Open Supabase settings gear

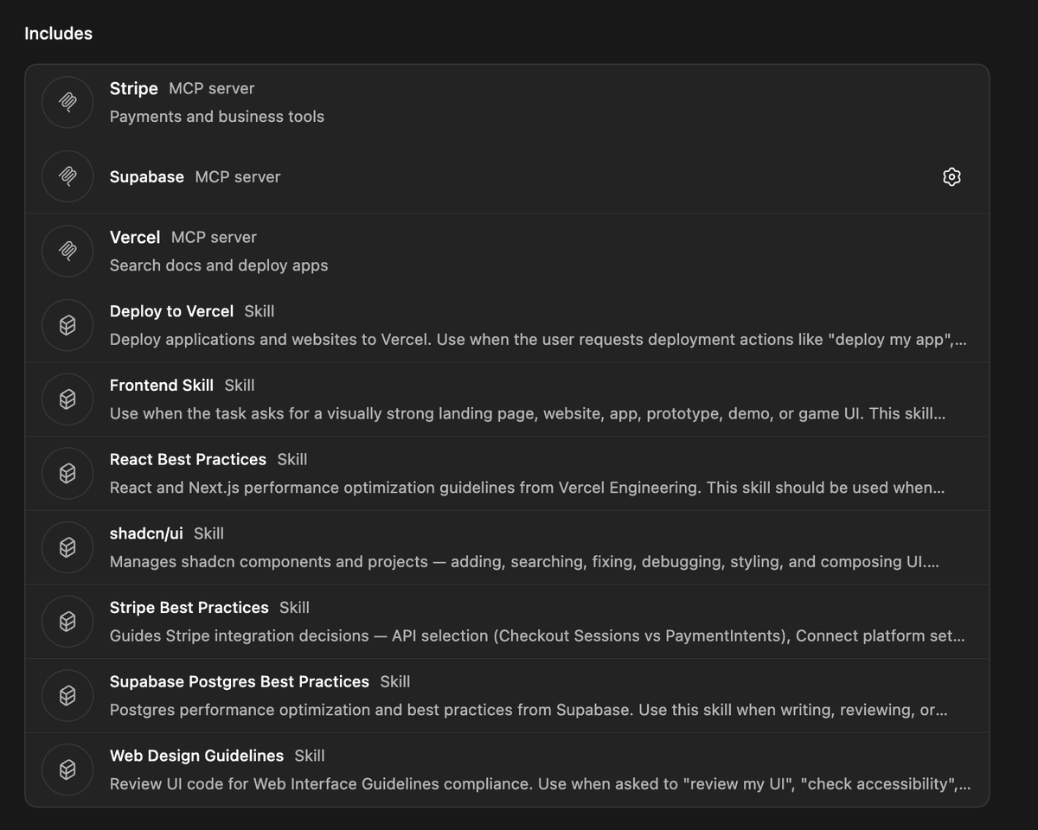tap(951, 176)
